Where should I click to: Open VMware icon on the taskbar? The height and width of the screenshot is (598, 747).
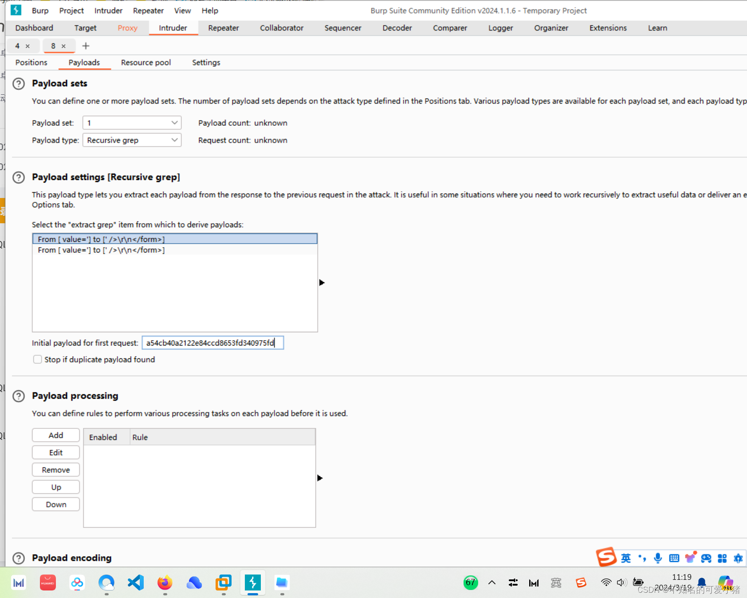(224, 582)
